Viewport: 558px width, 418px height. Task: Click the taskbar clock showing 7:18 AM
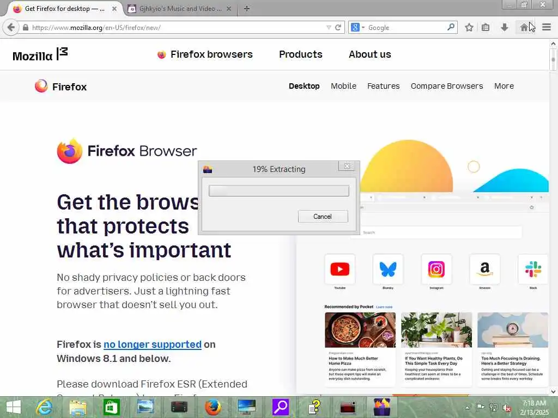(534, 408)
